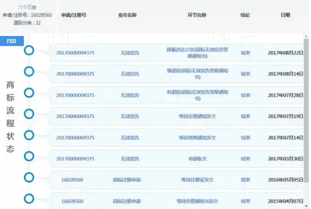Viewport: 311px width, 209px height.
Task: Click 无效宣告 in the 2017年08月14日 row
Action: coord(130,74)
